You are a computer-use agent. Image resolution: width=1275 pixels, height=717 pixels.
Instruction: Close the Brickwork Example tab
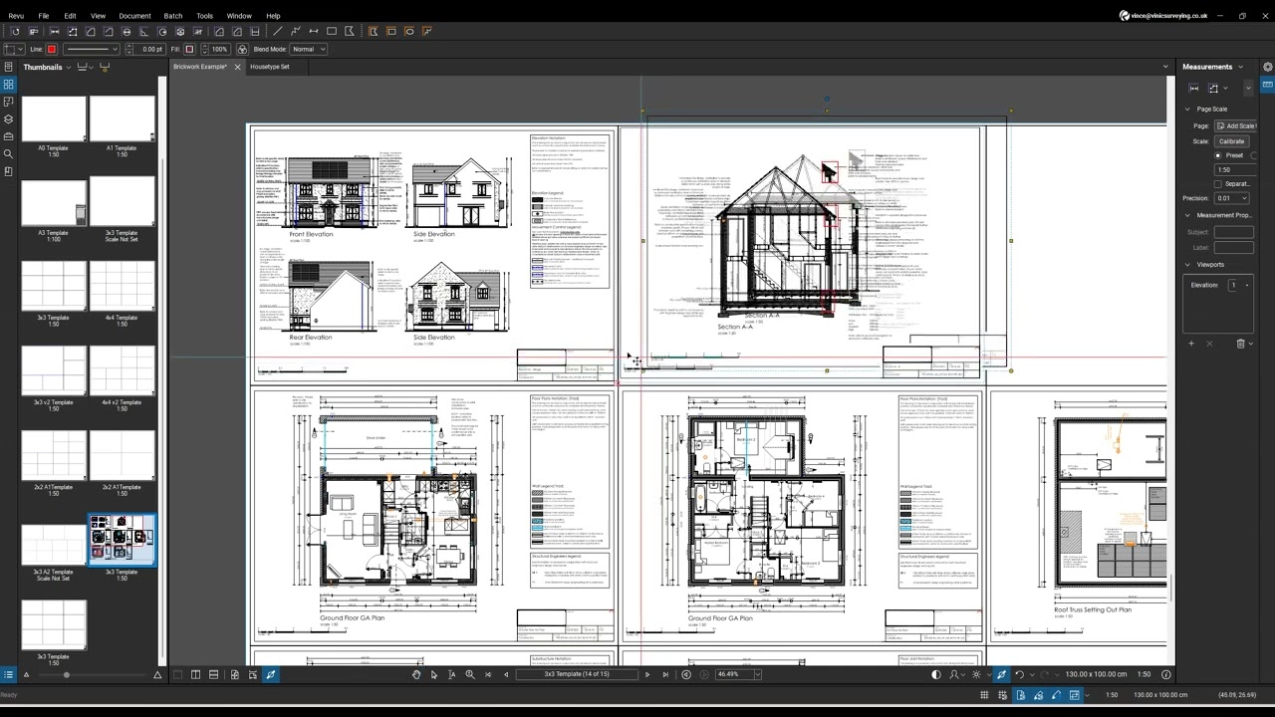237,67
